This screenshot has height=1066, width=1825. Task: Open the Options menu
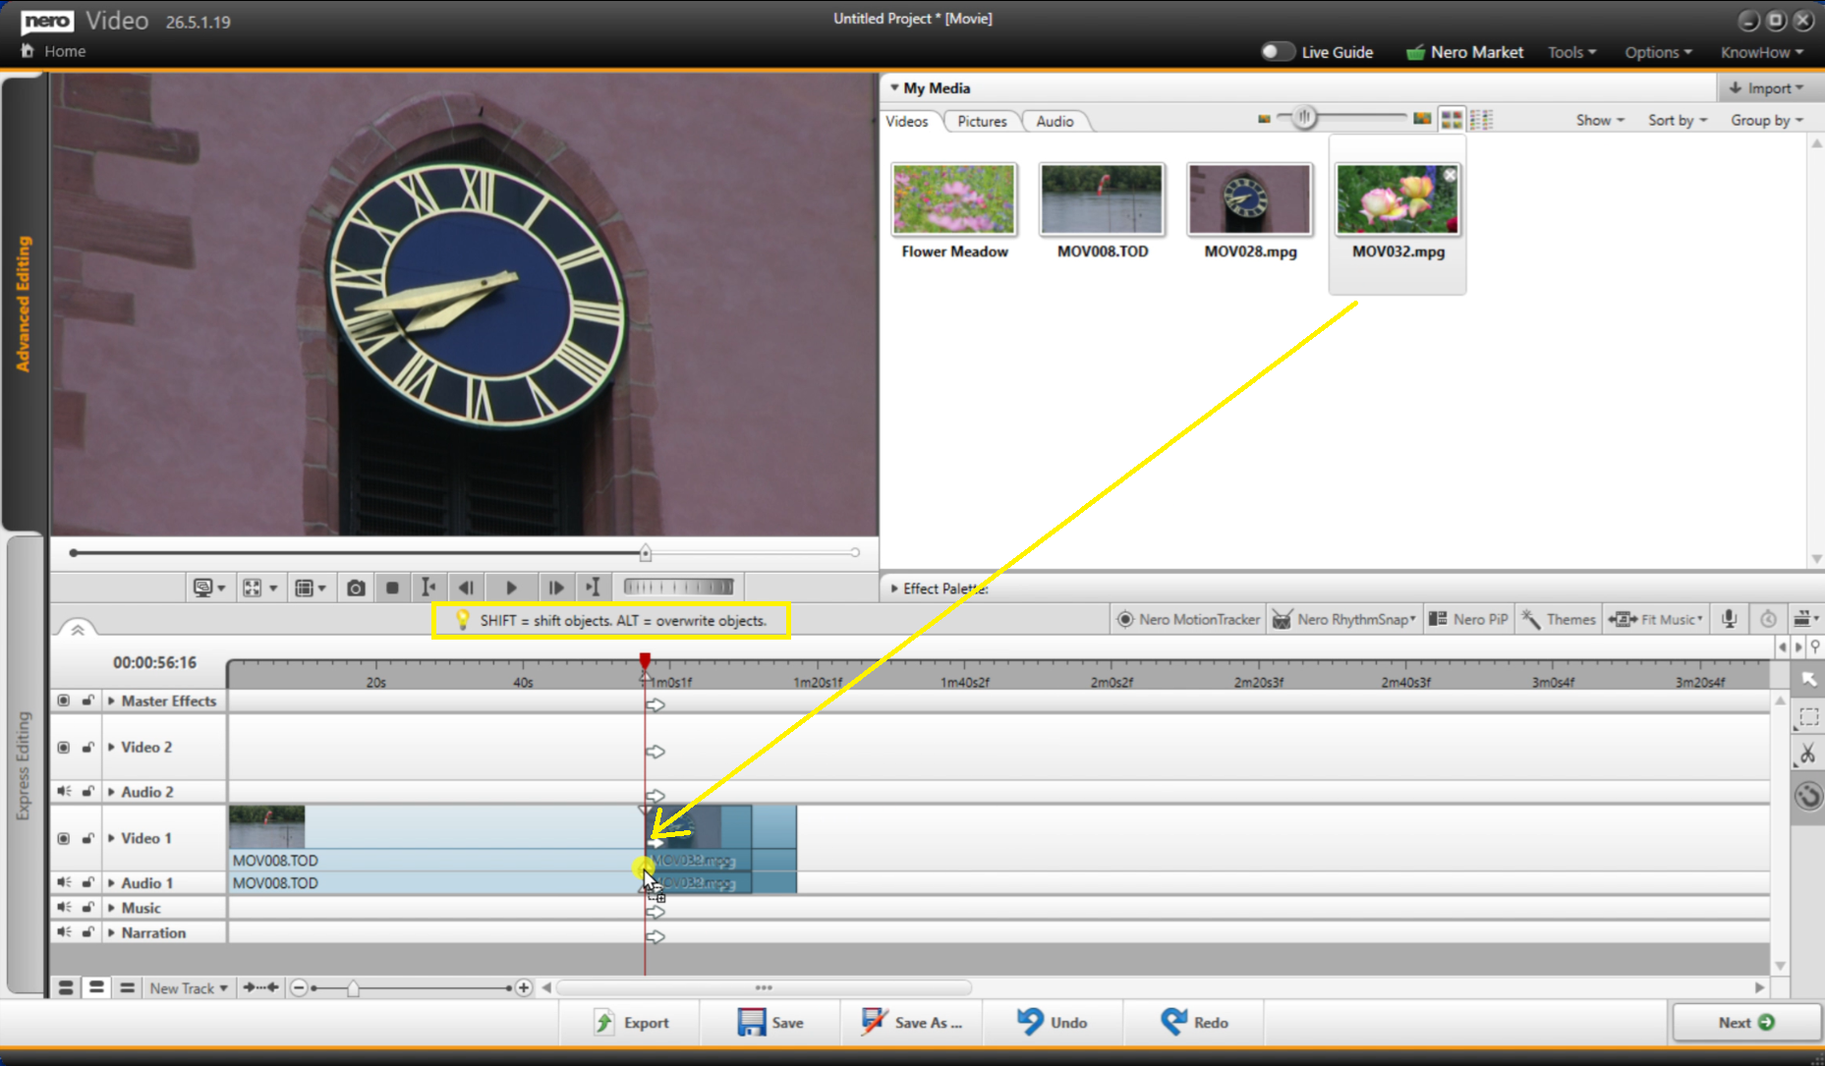coord(1658,52)
